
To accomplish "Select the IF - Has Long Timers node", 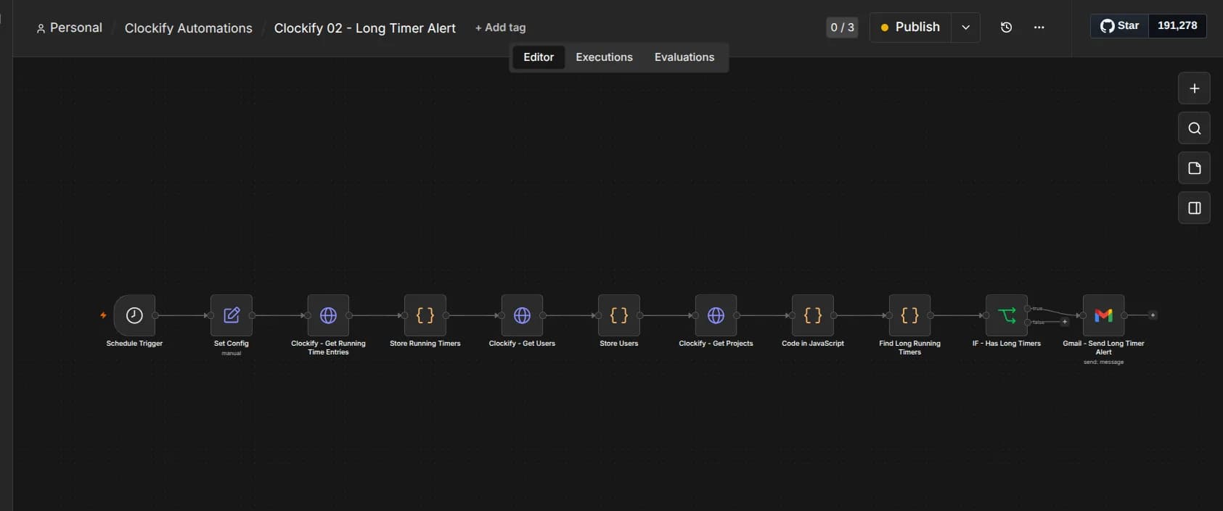I will 1007,315.
